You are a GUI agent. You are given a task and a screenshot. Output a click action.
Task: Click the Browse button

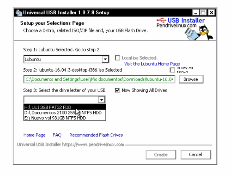click(x=191, y=79)
